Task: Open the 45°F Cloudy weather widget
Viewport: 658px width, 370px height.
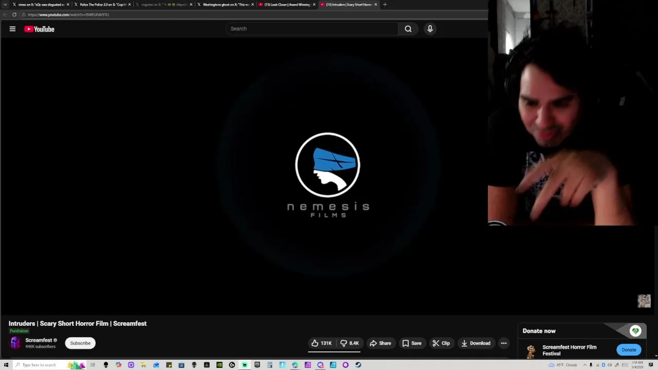Action: coord(563,365)
